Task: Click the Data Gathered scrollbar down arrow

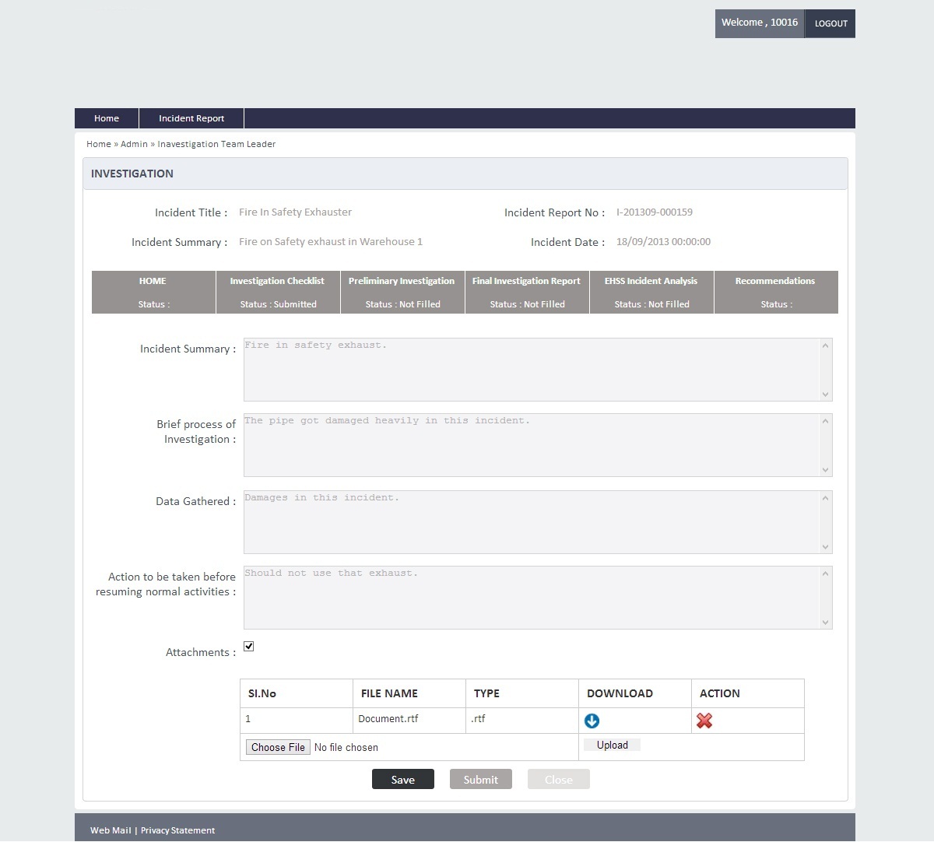Action: pyautogui.click(x=825, y=547)
